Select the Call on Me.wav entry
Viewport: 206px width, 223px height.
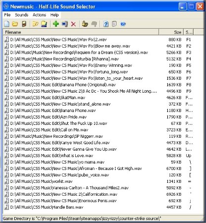click(x=49, y=130)
